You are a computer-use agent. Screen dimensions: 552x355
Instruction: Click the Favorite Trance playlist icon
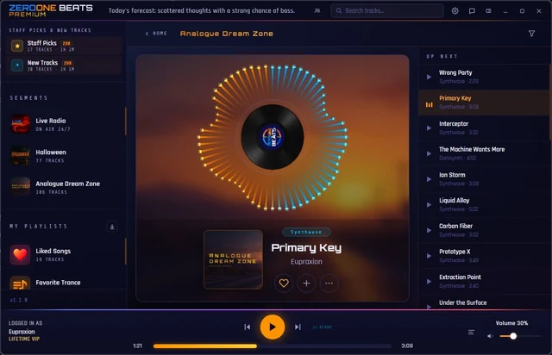pyautogui.click(x=20, y=283)
